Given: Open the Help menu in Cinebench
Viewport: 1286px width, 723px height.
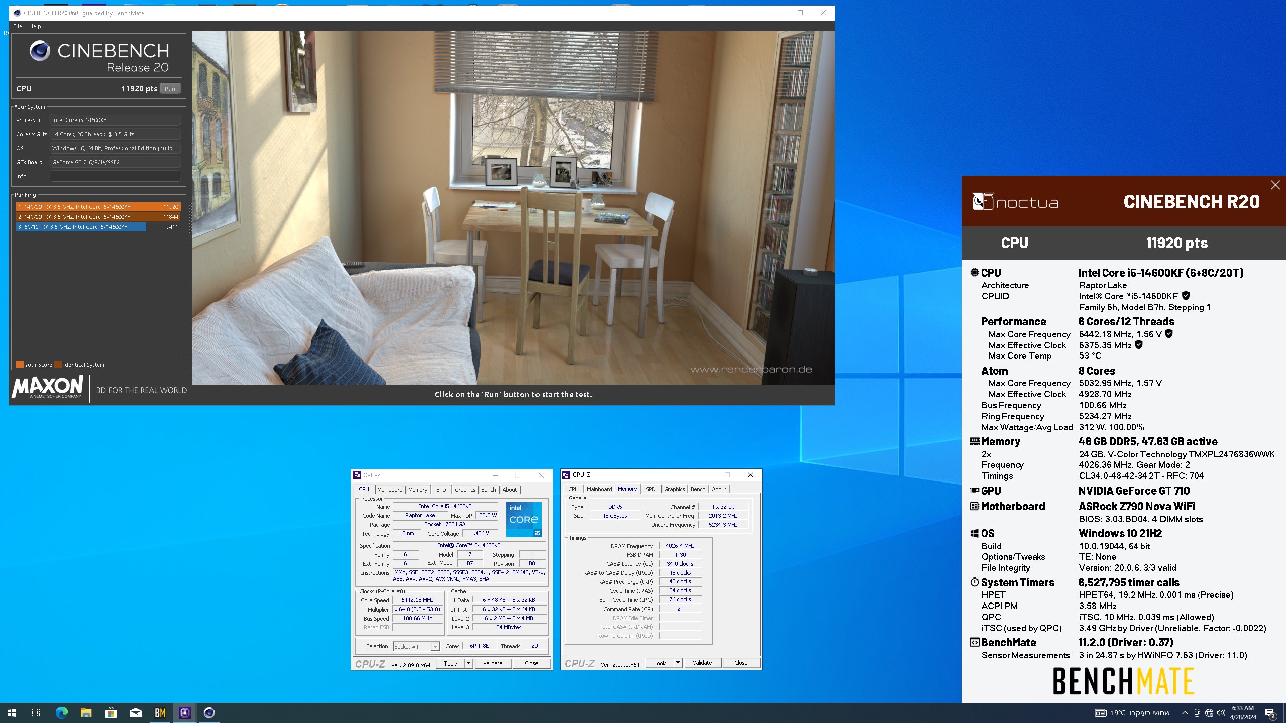Looking at the screenshot, I should 35,26.
